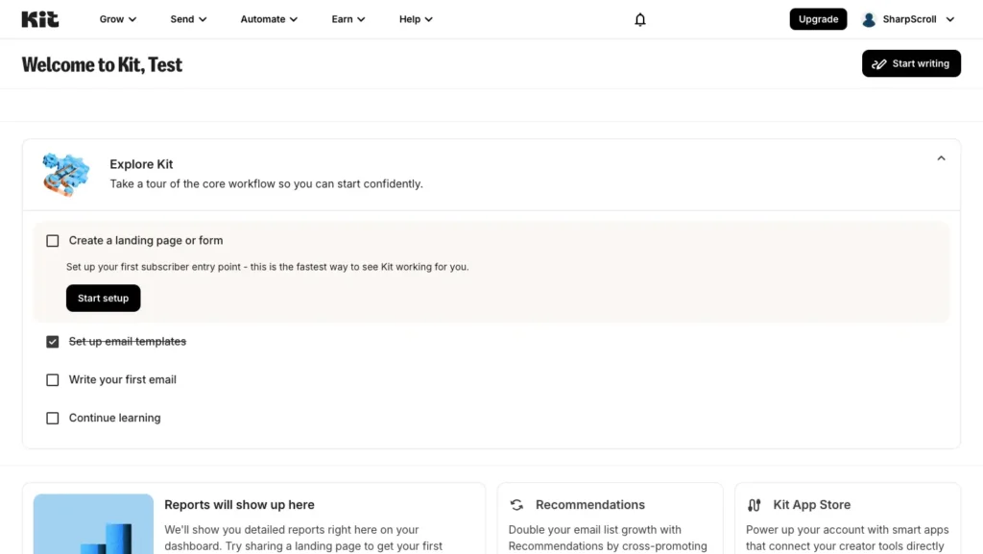Click the Kit App Store heading
The image size is (983, 554).
pos(812,504)
